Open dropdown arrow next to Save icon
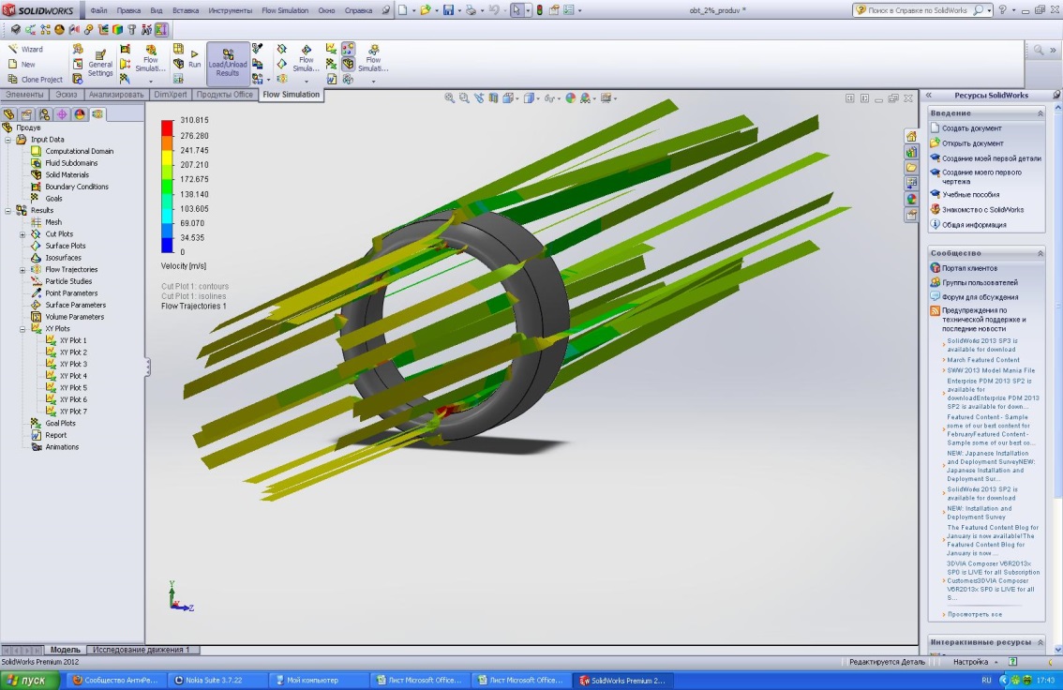 [457, 10]
